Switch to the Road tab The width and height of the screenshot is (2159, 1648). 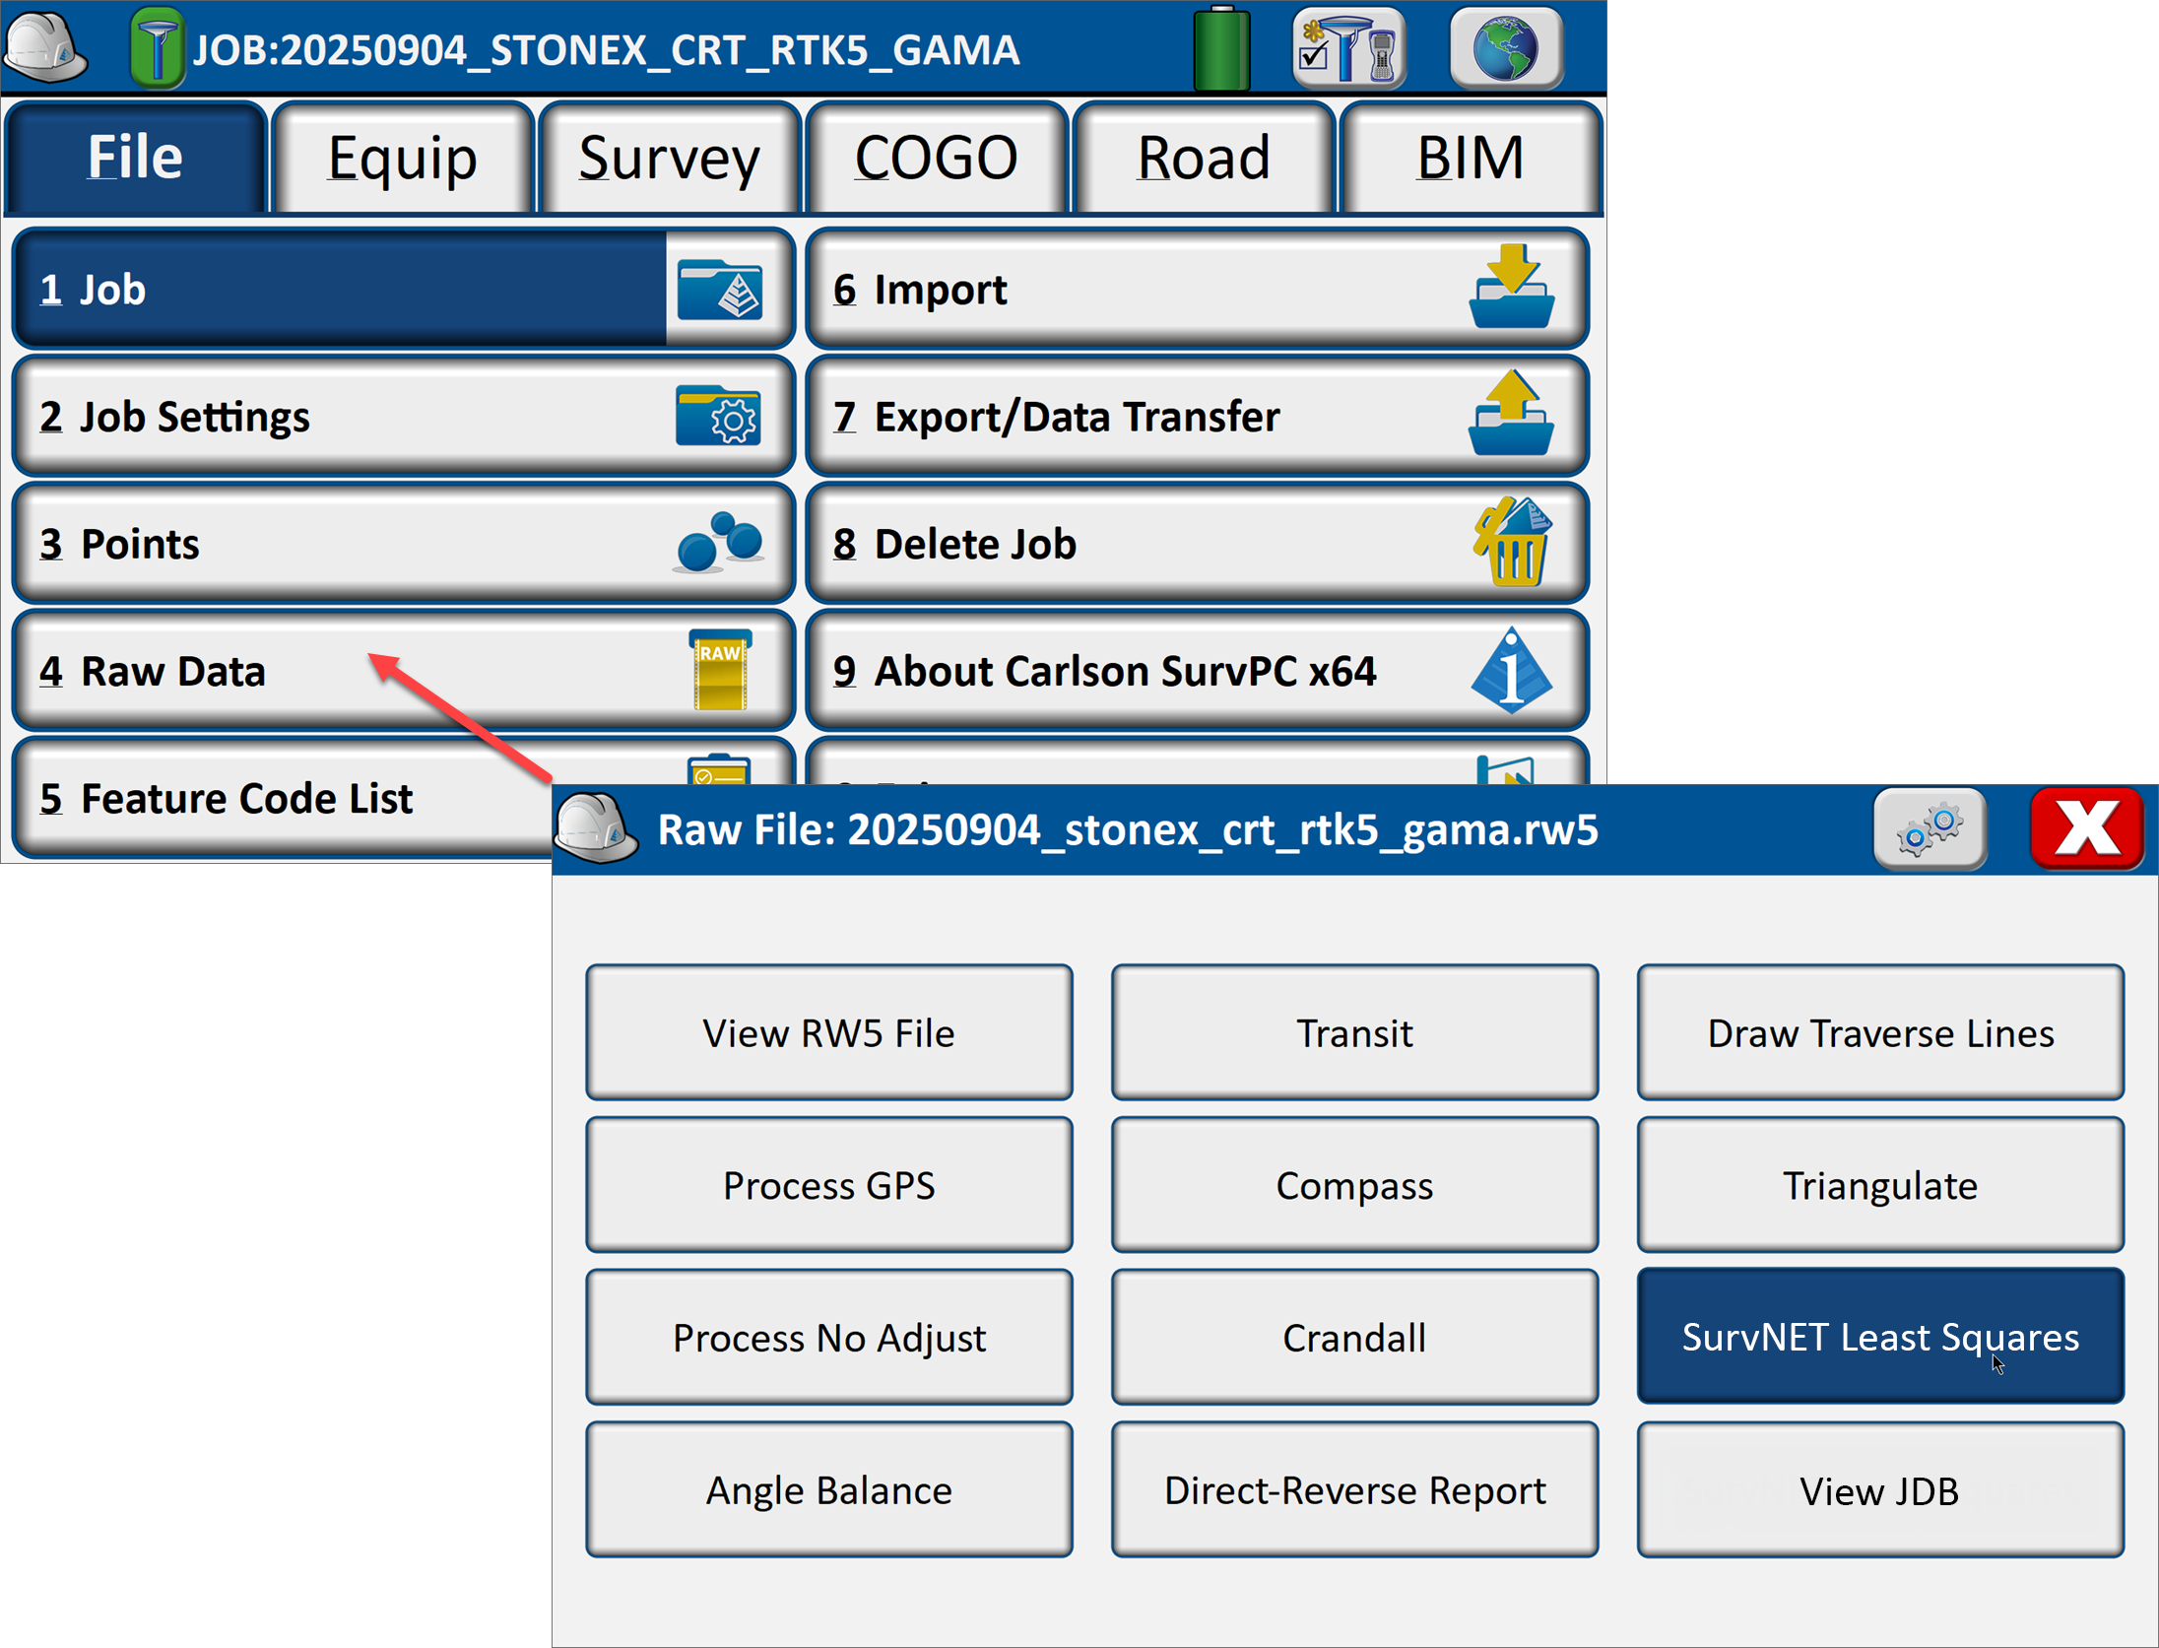pos(1204,158)
